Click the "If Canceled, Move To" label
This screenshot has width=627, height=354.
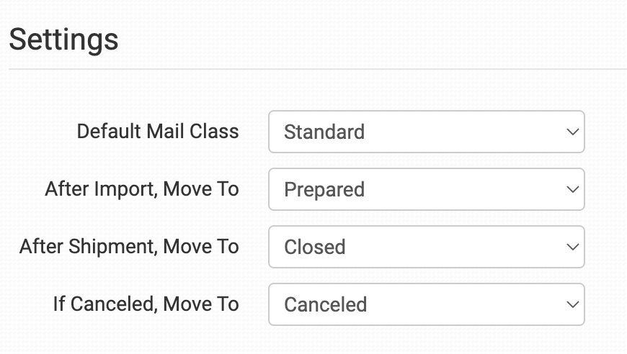click(x=146, y=304)
